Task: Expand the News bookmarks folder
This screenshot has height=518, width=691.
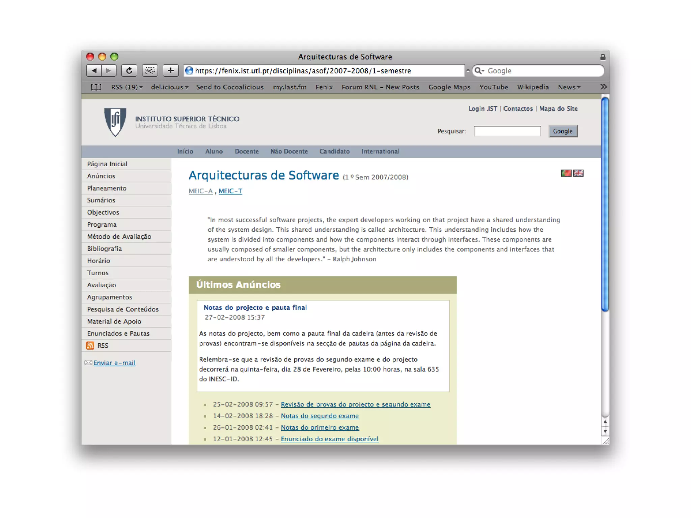Action: point(569,87)
